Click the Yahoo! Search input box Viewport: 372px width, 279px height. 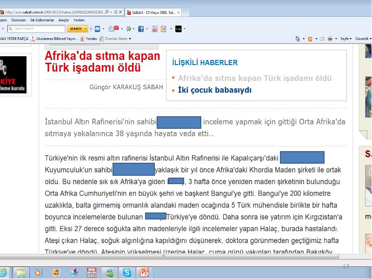36,29
